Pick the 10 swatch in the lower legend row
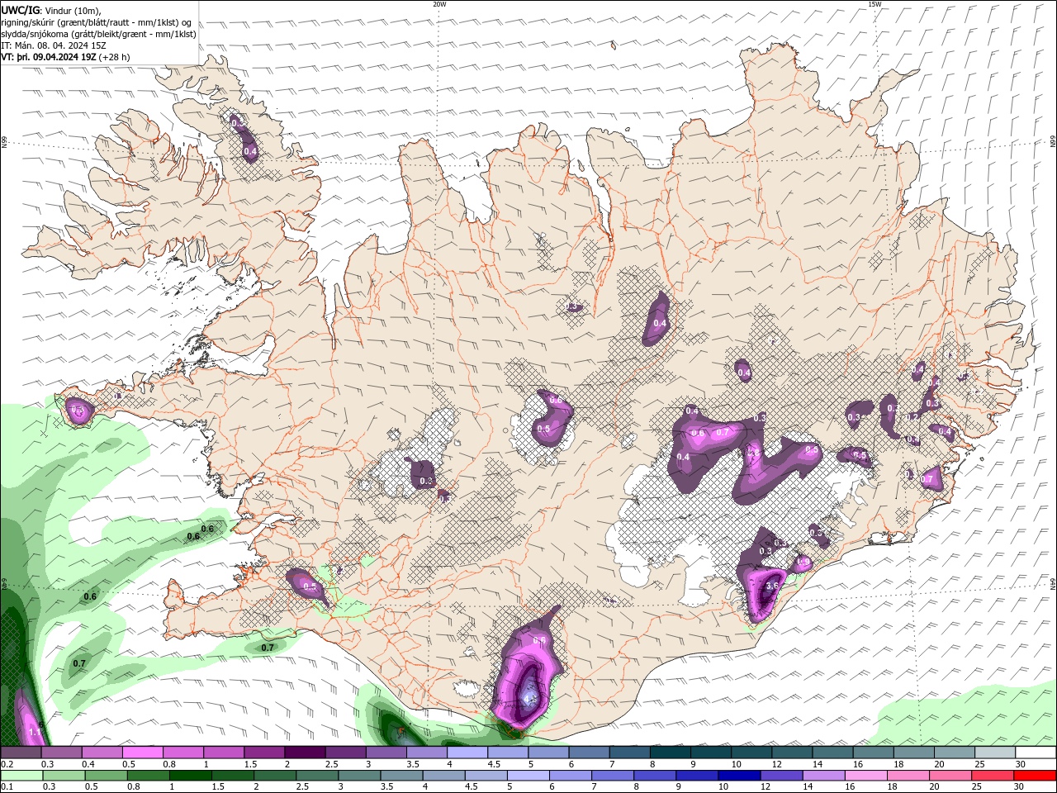Viewport: 1057px width, 793px height. tap(739, 776)
